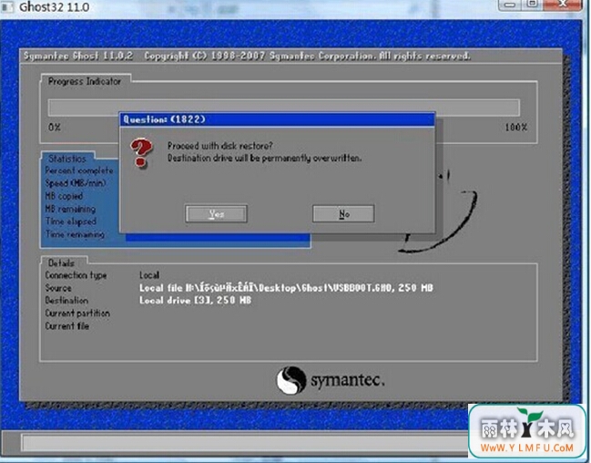This screenshot has height=463, width=591.
Task: Click the bottom status bar field
Action: click(x=245, y=442)
